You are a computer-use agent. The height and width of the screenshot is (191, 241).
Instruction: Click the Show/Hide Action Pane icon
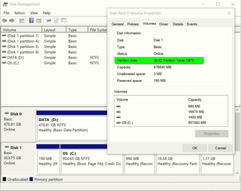[38, 21]
